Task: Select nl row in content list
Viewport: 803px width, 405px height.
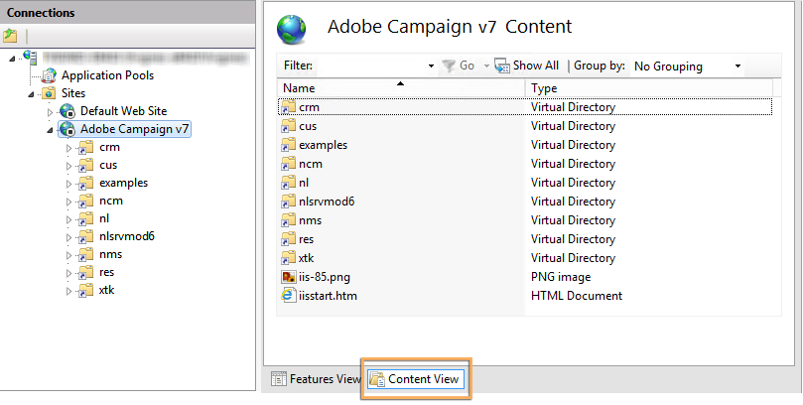Action: point(525,183)
